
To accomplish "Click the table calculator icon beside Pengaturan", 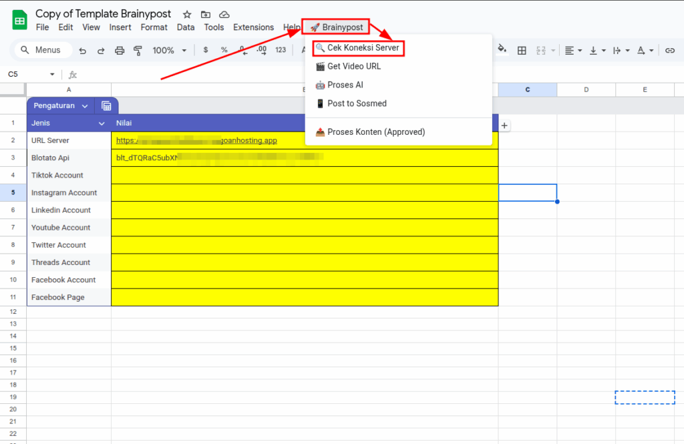I will [106, 105].
